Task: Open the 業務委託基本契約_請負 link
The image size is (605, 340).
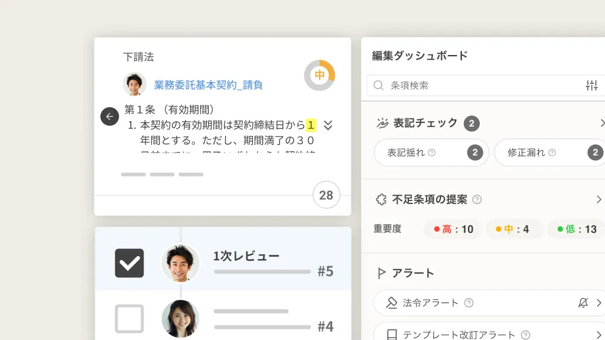Action: [x=209, y=85]
